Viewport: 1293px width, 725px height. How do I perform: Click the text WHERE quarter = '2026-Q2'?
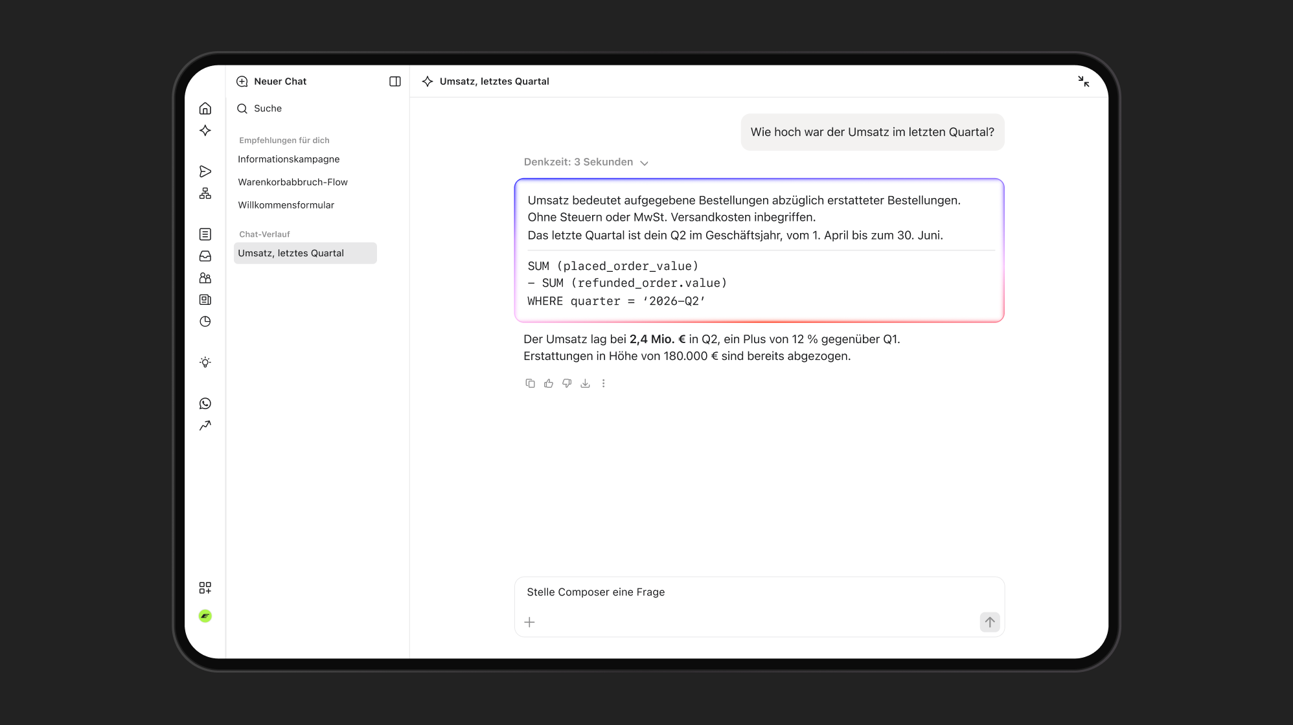coord(616,301)
